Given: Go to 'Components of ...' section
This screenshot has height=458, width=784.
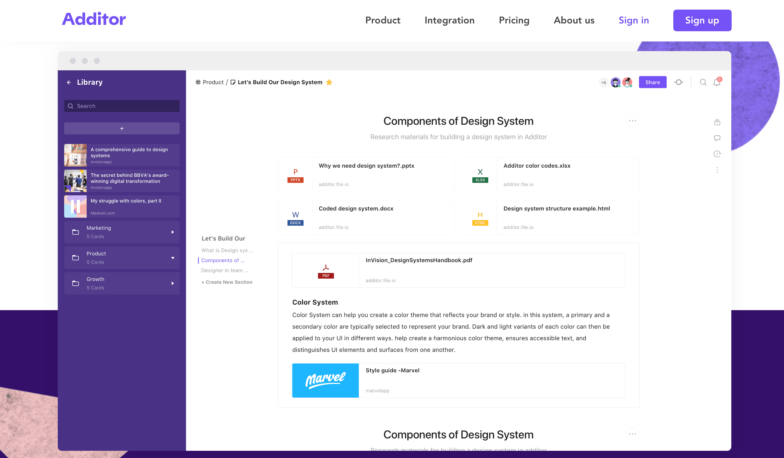Looking at the screenshot, I should point(223,260).
